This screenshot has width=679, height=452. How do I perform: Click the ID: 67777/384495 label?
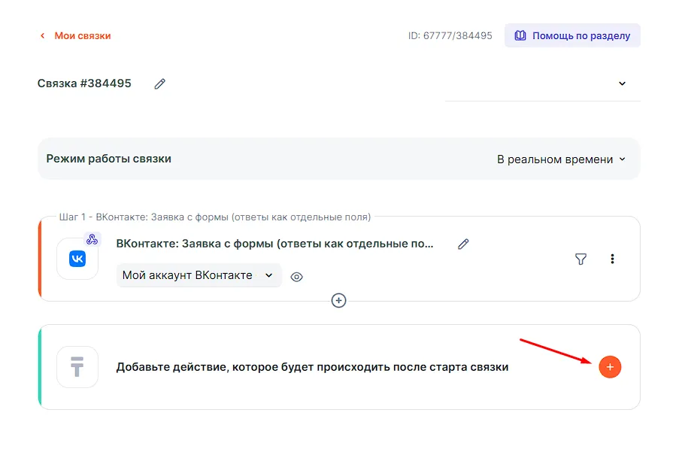coord(450,35)
